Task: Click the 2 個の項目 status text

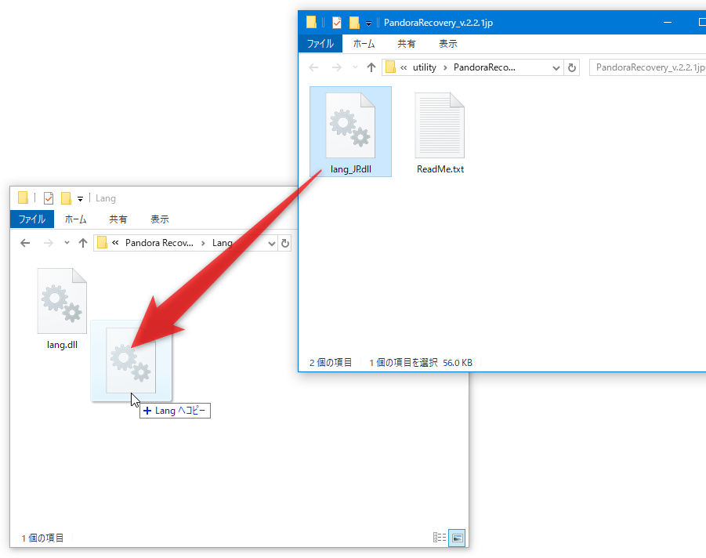Action: click(x=331, y=363)
